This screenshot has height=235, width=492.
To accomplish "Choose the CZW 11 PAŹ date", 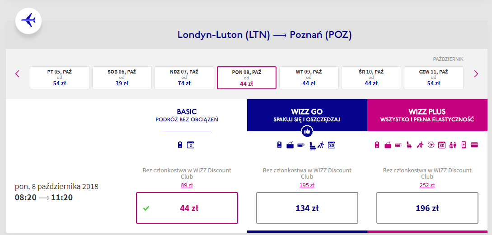I will tap(433, 78).
